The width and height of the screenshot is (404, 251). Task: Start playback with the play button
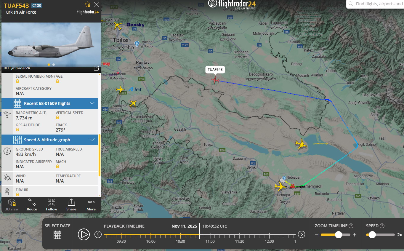pos(84,235)
